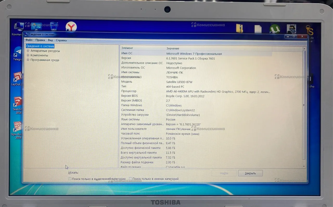Check 'Поиск только в именах категорий' option
This screenshot has height=207, width=333.
130,179
